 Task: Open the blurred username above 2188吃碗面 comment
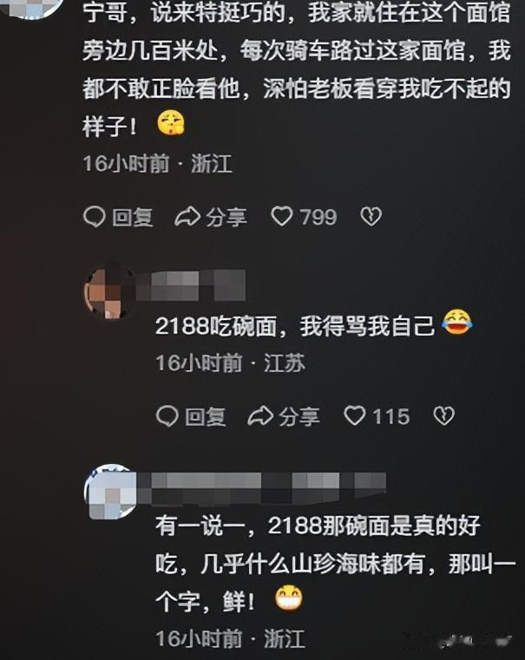coord(190,286)
